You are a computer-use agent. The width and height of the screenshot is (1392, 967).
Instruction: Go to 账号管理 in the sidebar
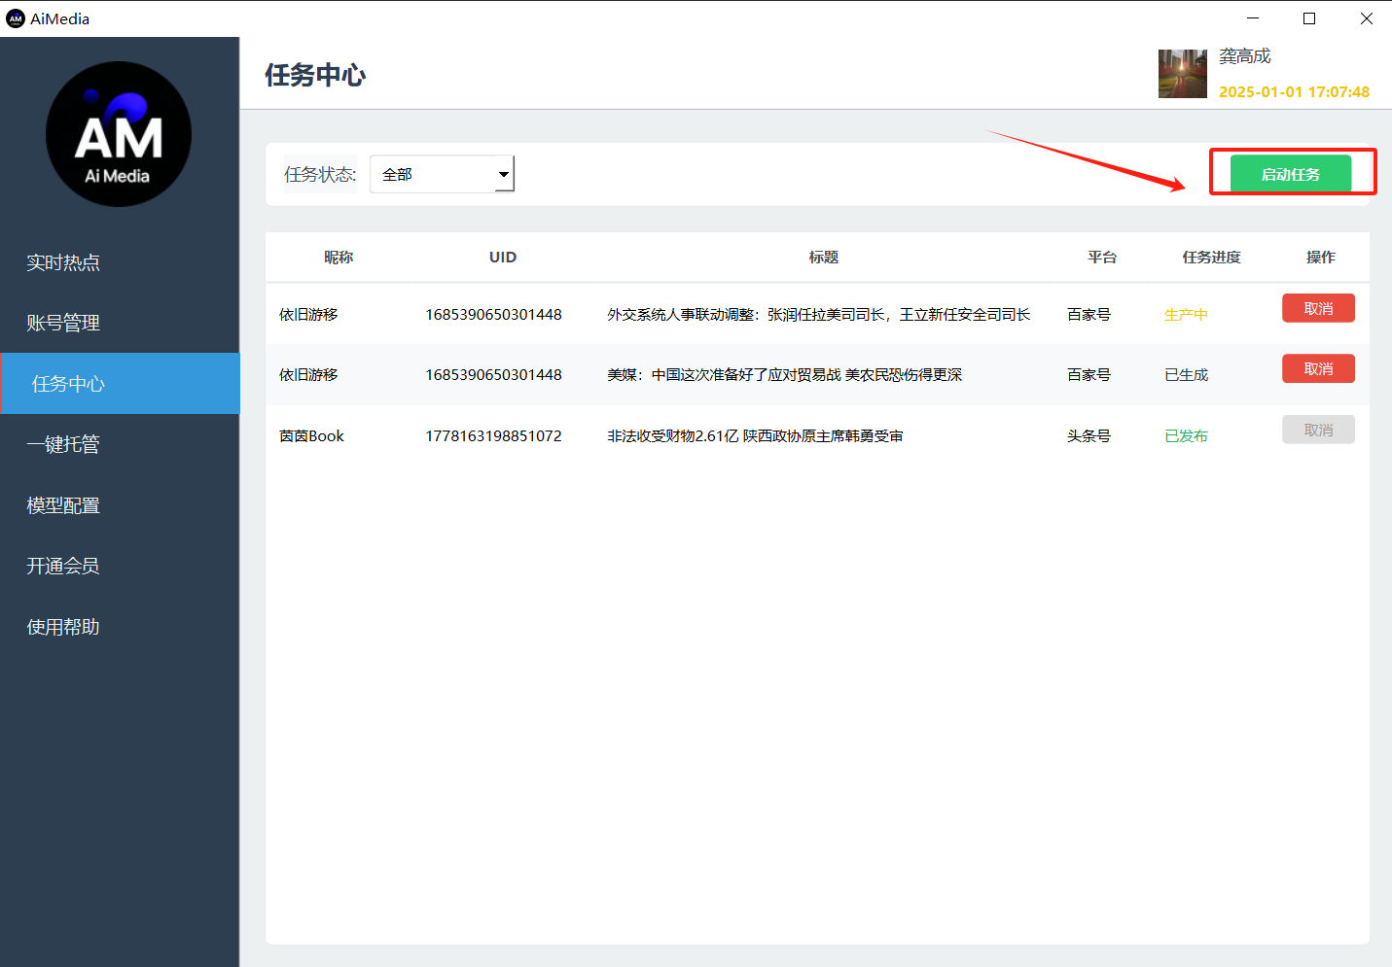63,323
